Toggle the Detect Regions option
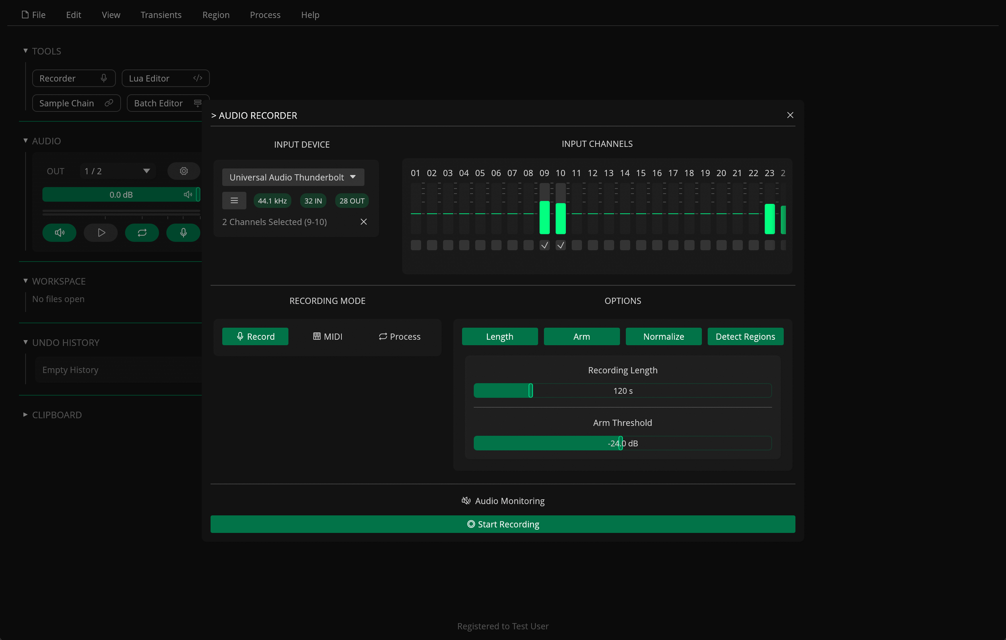This screenshot has height=640, width=1006. point(745,336)
